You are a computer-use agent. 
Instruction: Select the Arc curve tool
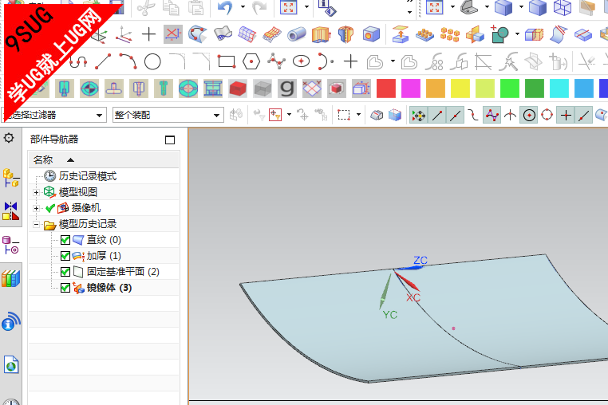(x=128, y=61)
